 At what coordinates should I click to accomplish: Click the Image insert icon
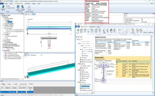coord(111,30)
